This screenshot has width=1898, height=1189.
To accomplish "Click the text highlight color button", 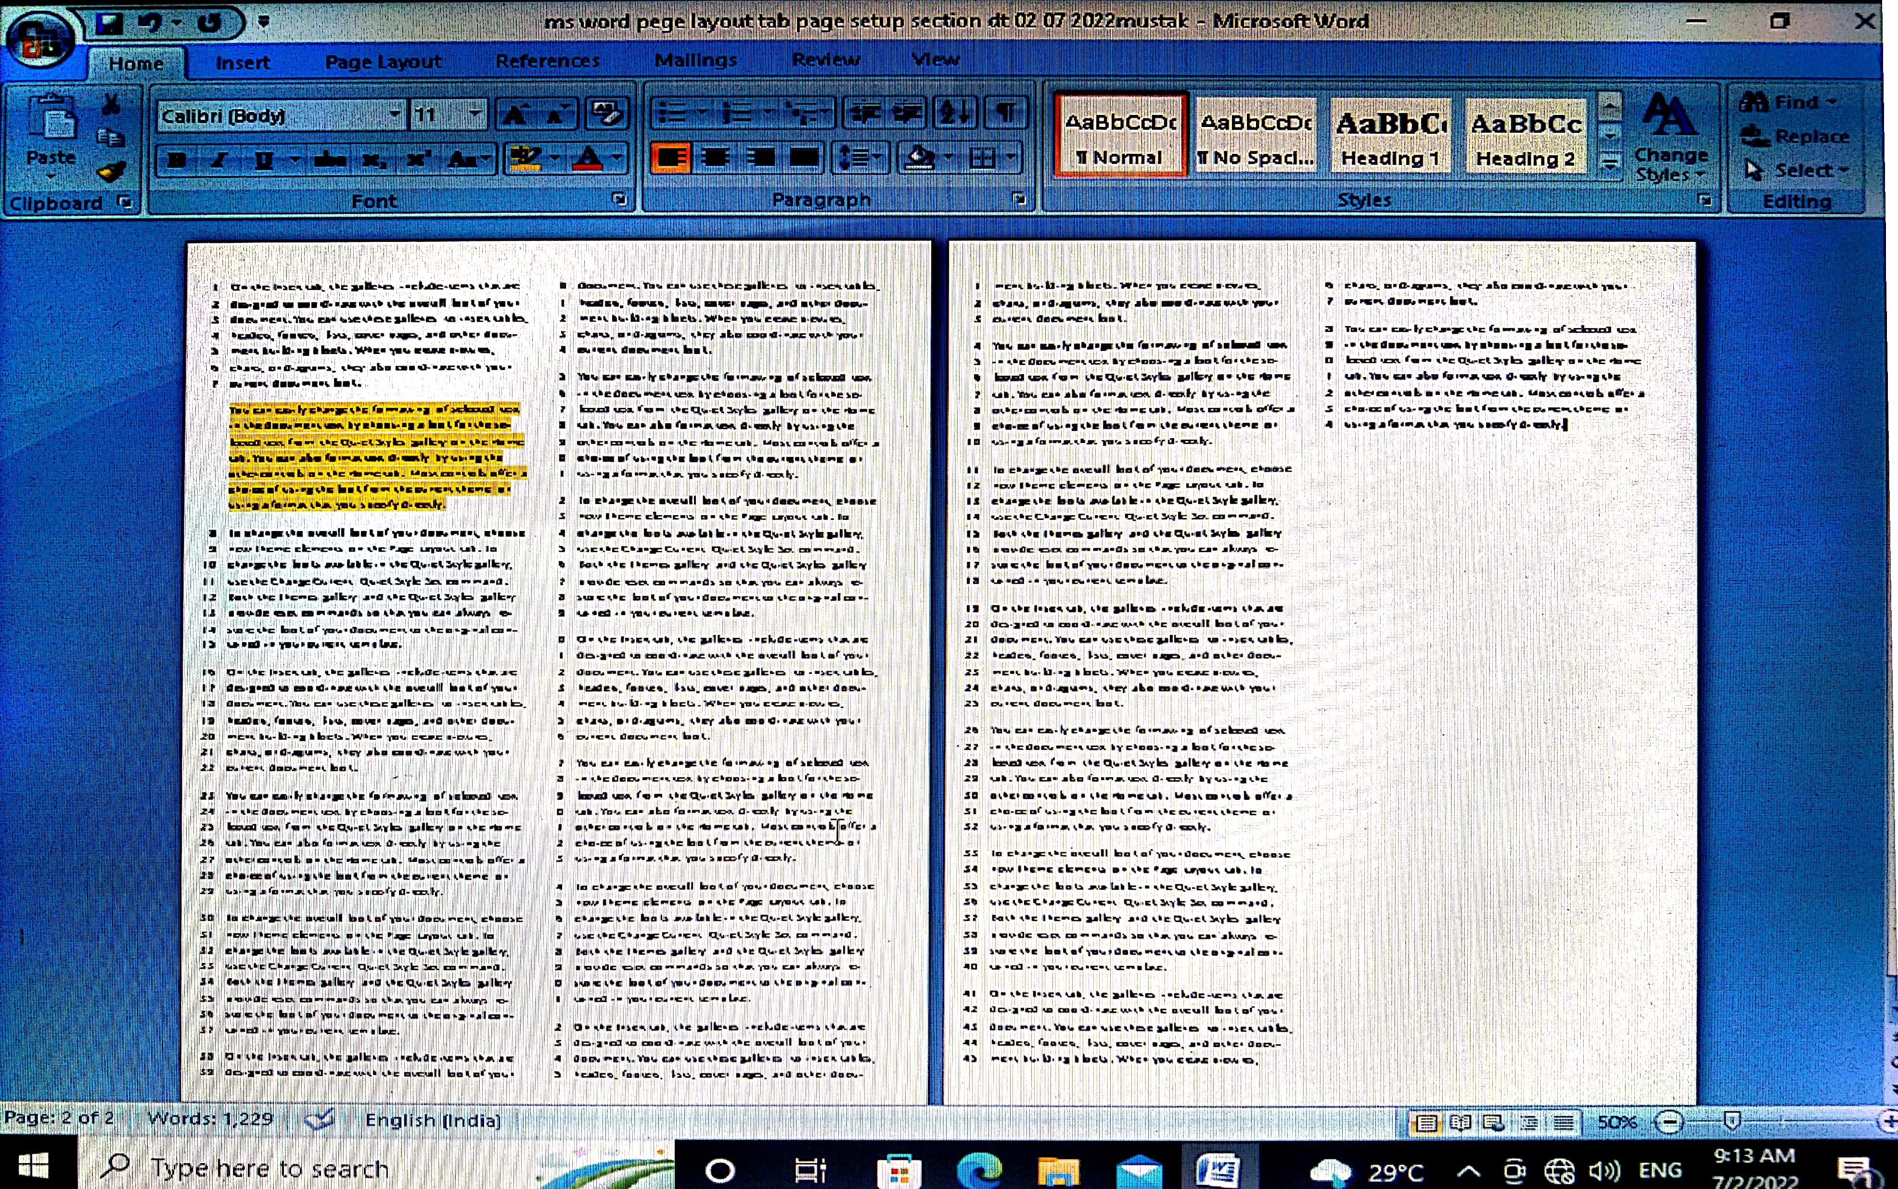I will click(524, 158).
